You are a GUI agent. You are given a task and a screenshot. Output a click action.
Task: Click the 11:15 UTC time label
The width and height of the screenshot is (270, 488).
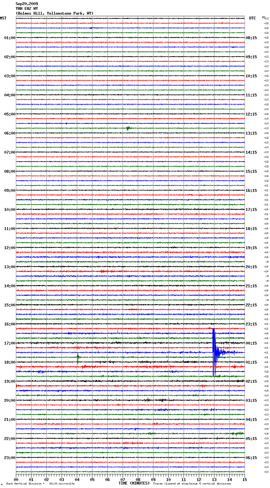click(251, 95)
